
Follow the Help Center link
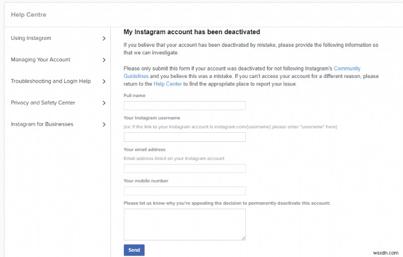(167, 84)
